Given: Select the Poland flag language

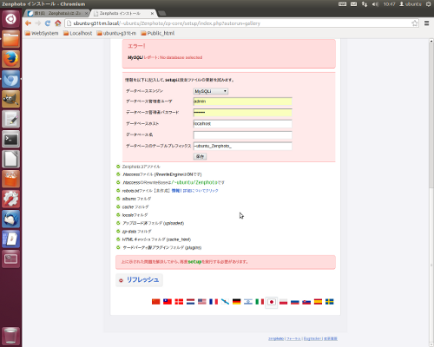Looking at the screenshot, I should click(283, 302).
